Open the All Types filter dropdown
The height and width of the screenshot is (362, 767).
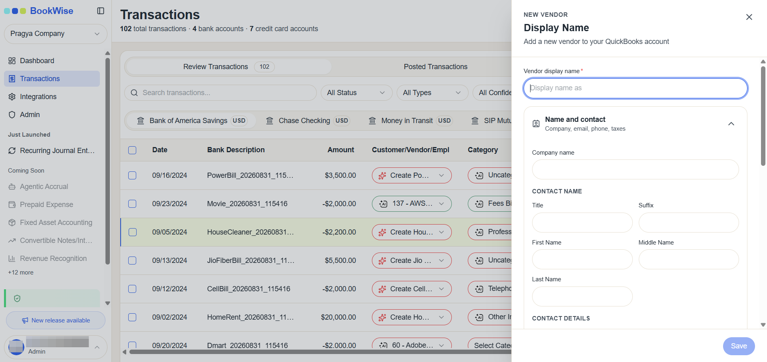432,93
